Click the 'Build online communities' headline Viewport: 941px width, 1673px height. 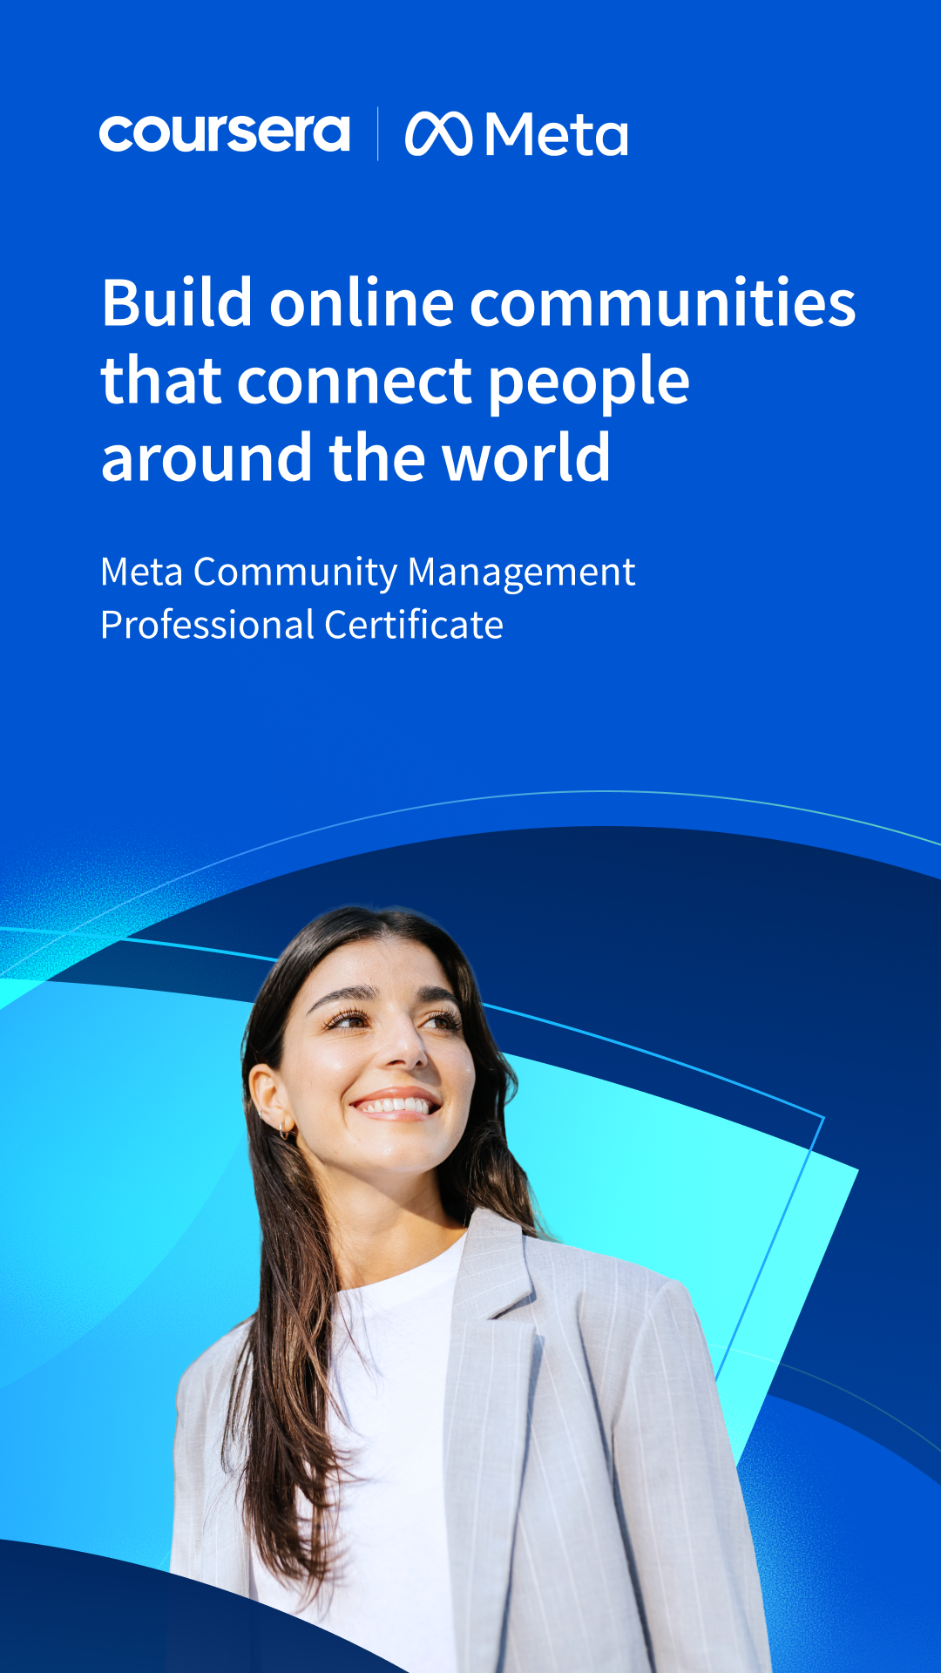point(478,379)
